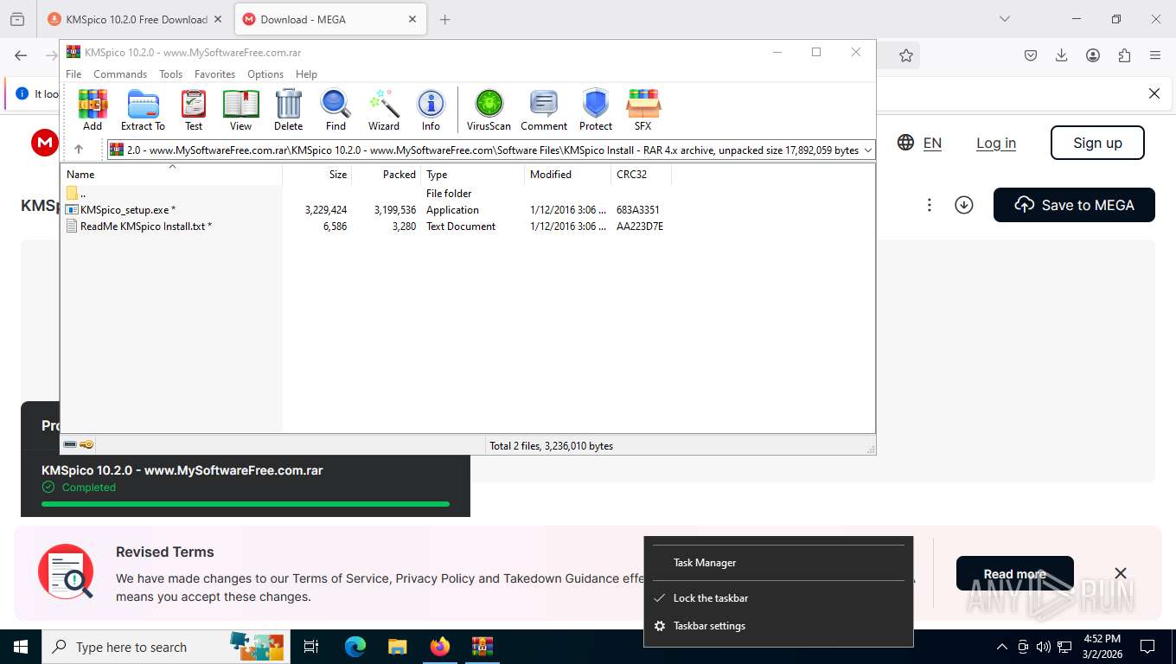Click the Test archive icon
Screen dimensions: 1176x664
[194, 110]
